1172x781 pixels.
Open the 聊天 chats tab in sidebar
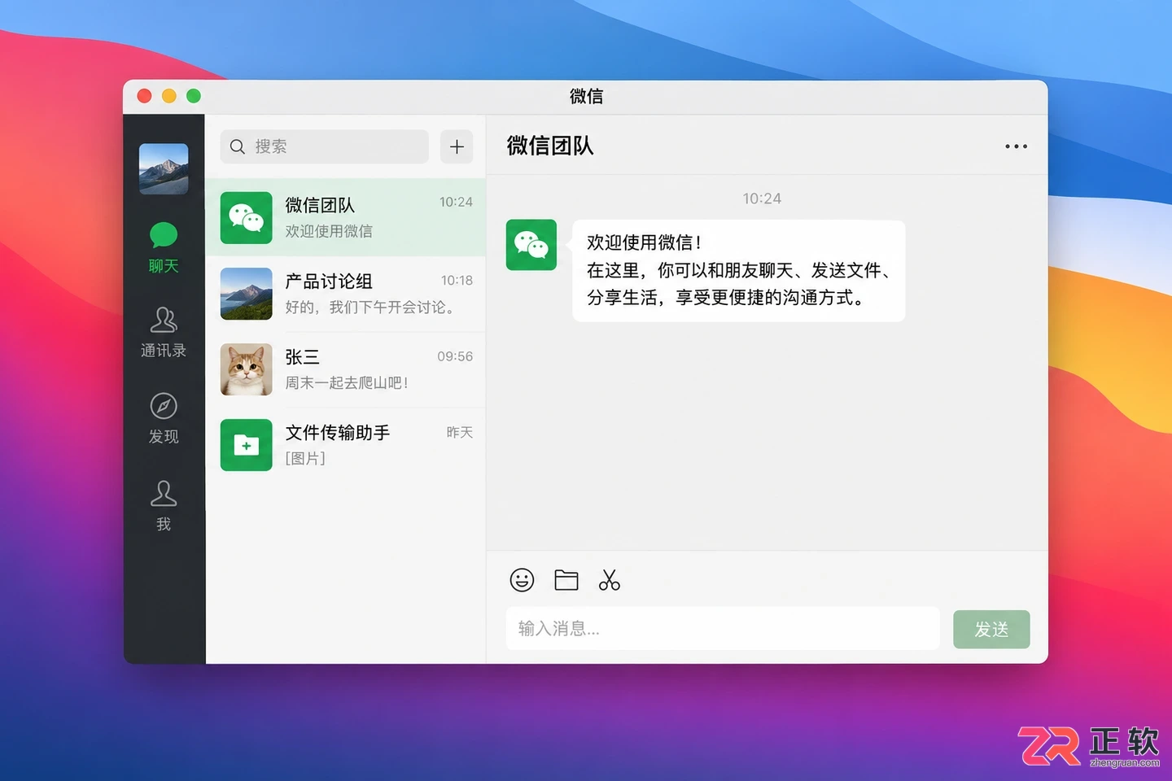pos(164,248)
